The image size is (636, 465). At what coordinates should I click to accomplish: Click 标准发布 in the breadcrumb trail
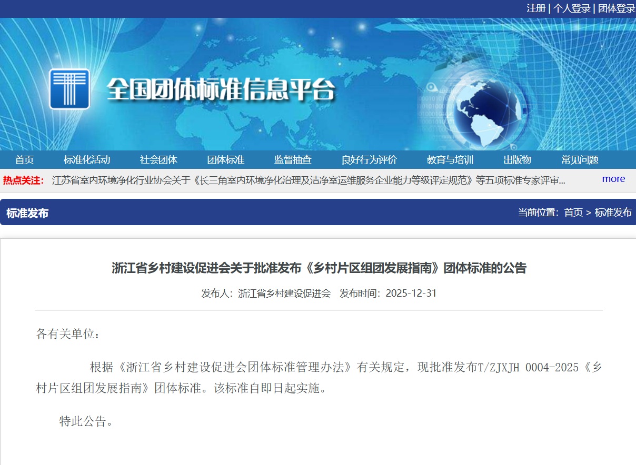coord(613,213)
